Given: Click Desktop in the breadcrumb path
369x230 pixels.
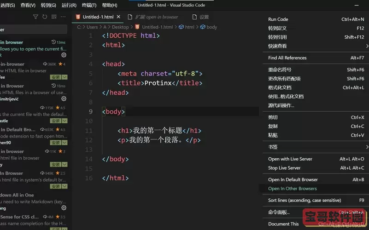Looking at the screenshot, I should [120, 27].
